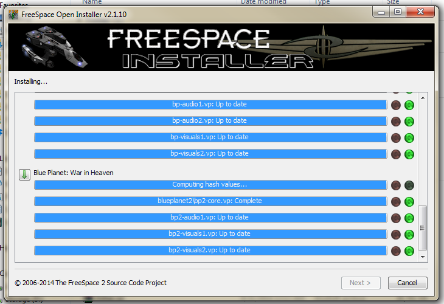Click red status light for bp-audio1.vp
444x304 pixels.
coord(395,105)
